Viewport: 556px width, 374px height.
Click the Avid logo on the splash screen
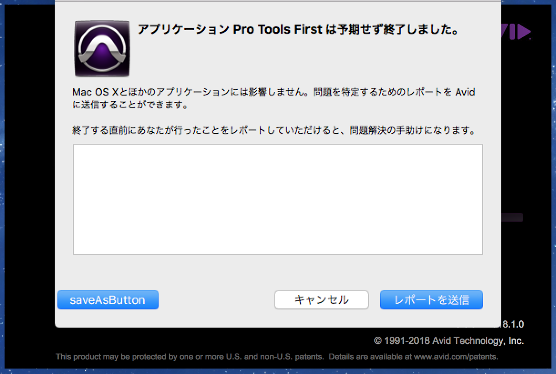pos(516,32)
